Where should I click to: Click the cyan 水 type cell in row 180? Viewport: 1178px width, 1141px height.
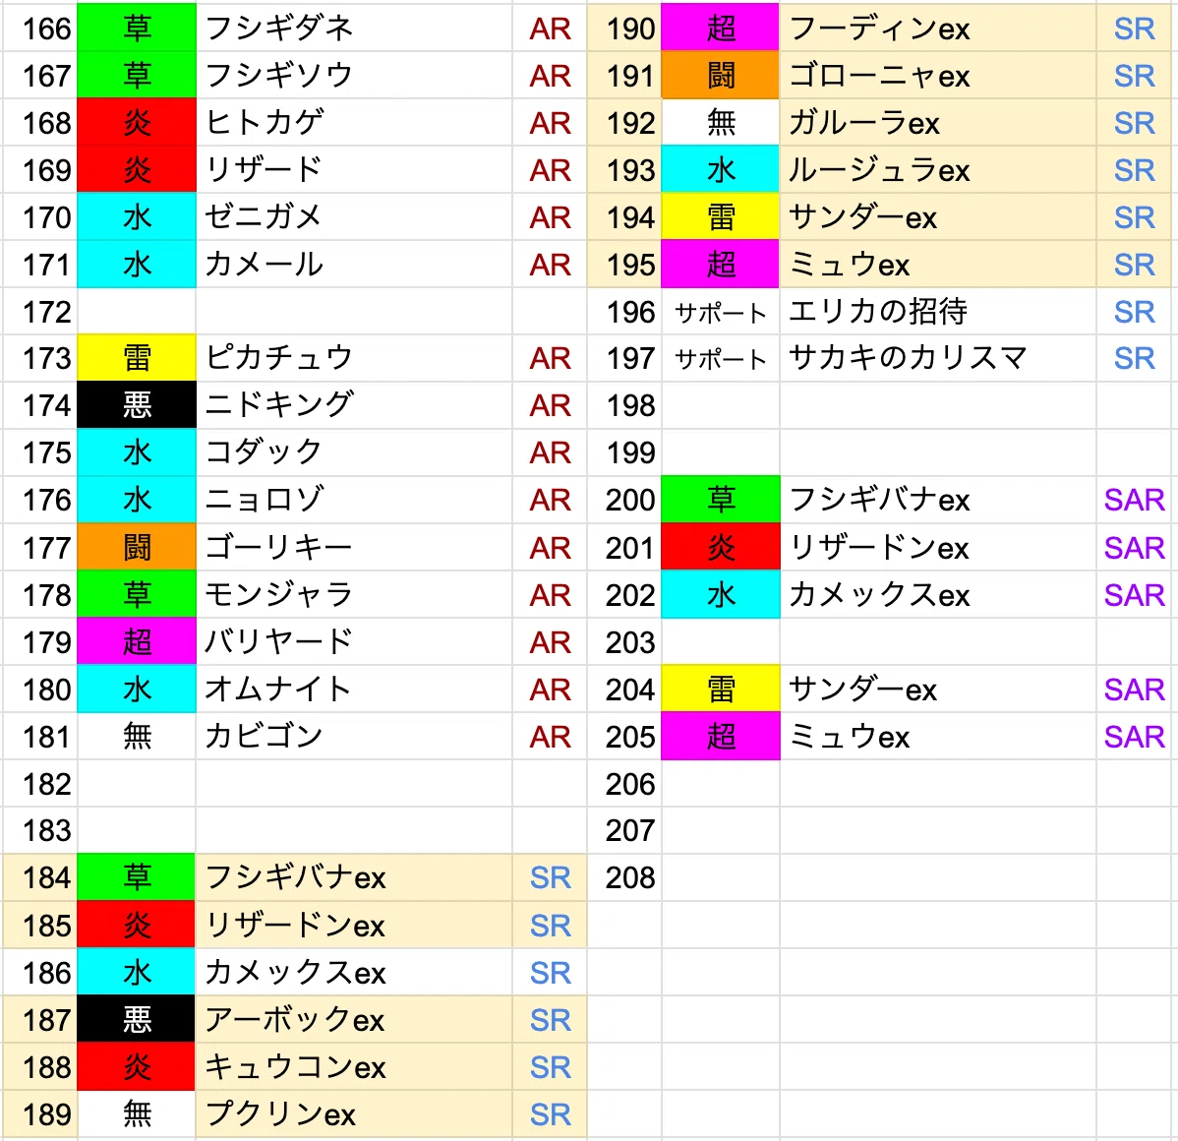coord(137,690)
